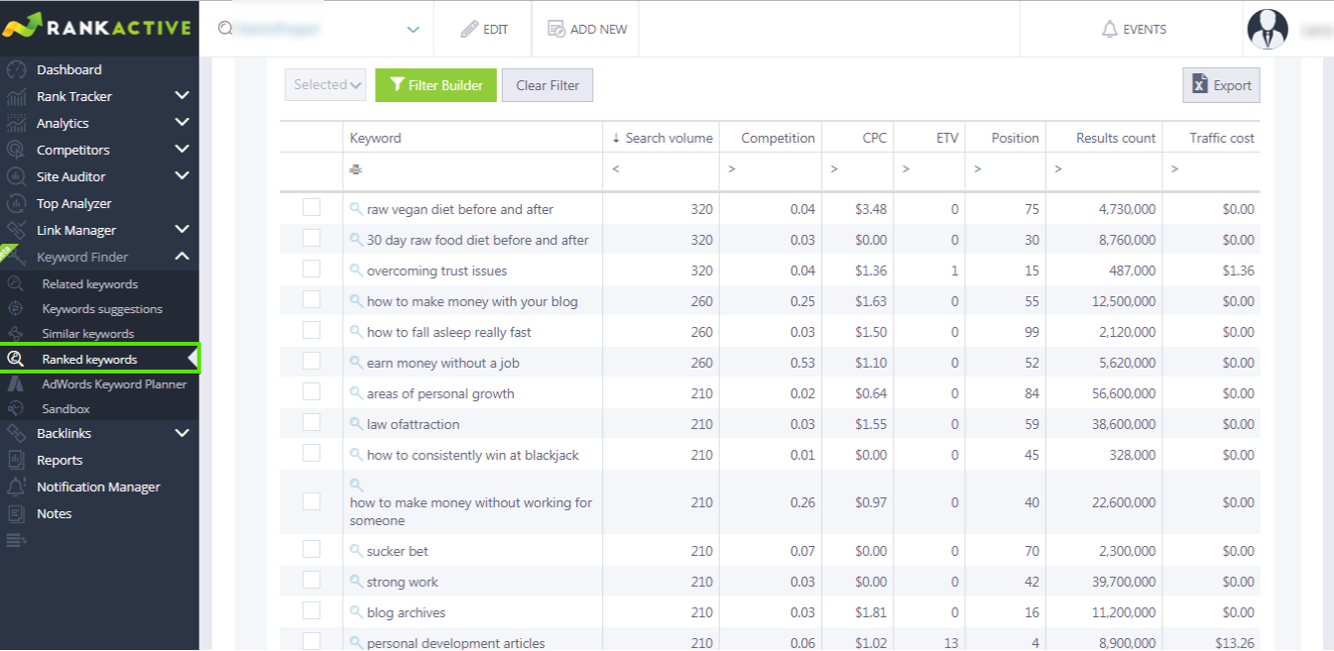
Task: Click the RankActive logo
Action: [97, 26]
